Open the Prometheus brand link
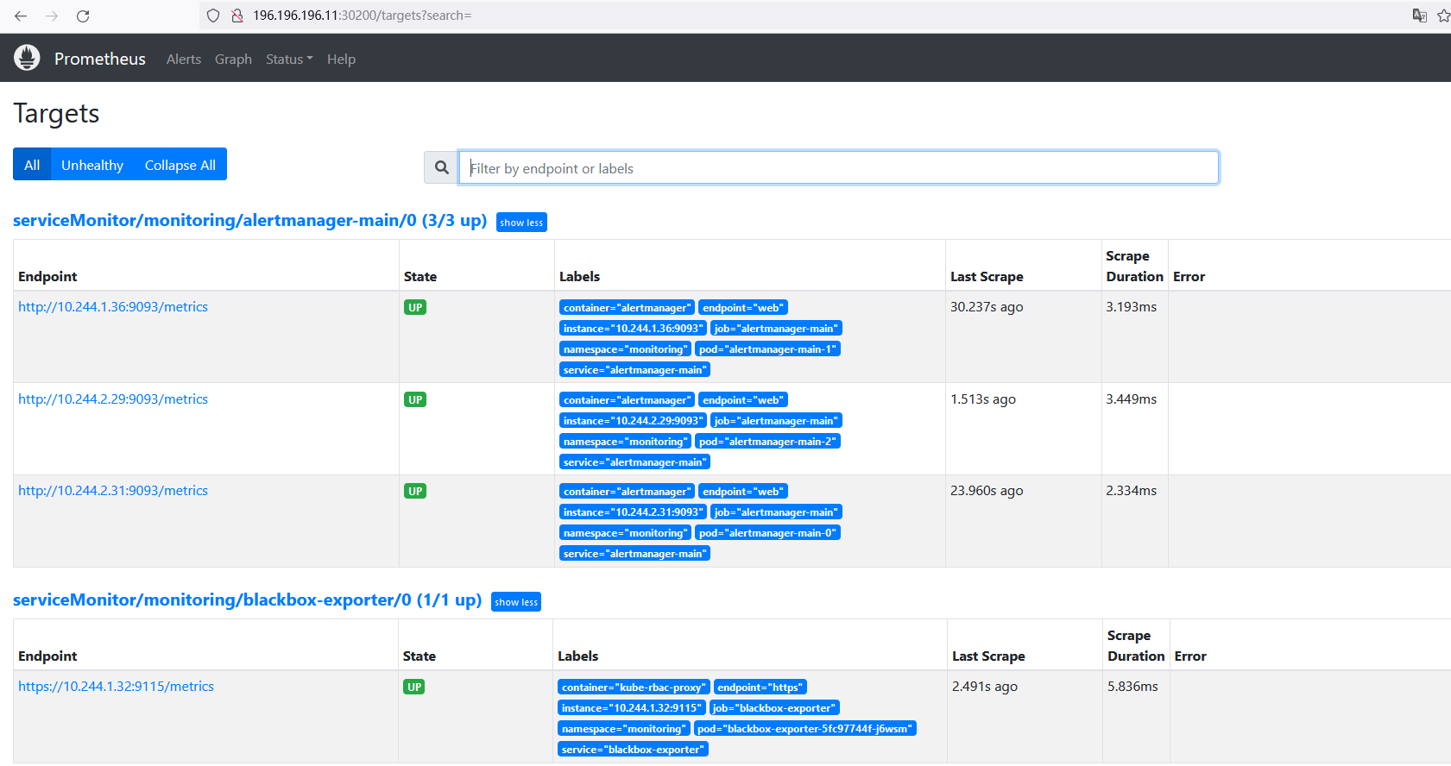1451x766 pixels. coord(100,59)
